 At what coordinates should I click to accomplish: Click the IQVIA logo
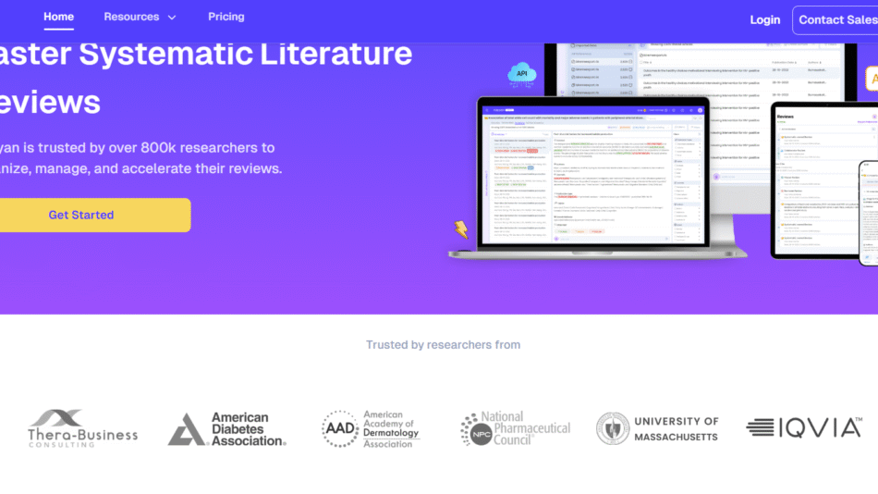pyautogui.click(x=803, y=427)
